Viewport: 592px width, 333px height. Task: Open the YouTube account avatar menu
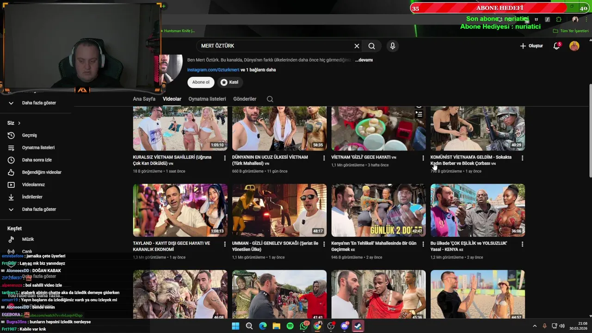(574, 46)
